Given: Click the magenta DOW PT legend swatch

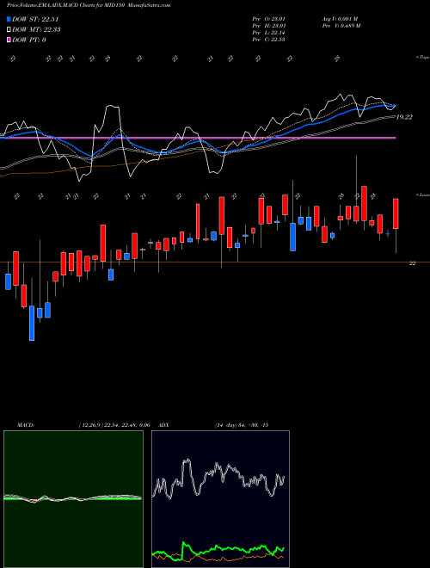Looking at the screenshot, I should point(9,40).
